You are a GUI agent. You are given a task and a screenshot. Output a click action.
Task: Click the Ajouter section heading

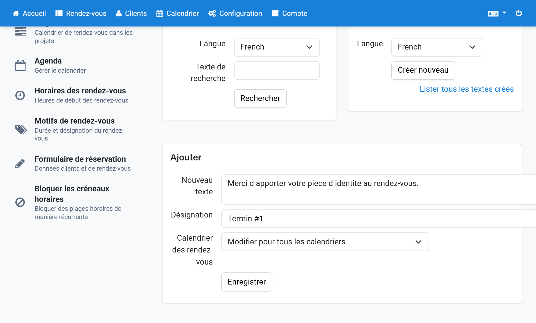186,157
